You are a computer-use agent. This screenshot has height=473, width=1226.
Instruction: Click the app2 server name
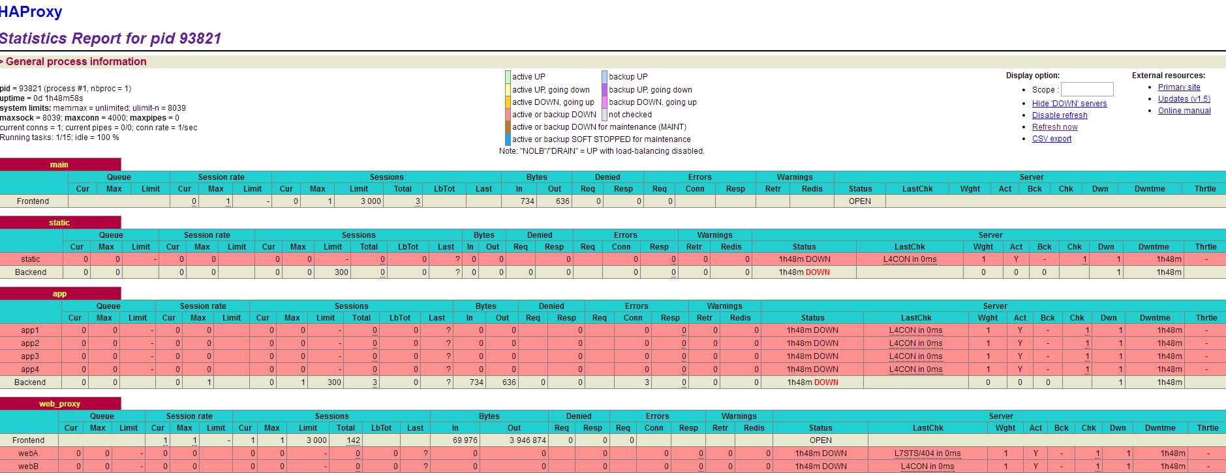point(30,343)
